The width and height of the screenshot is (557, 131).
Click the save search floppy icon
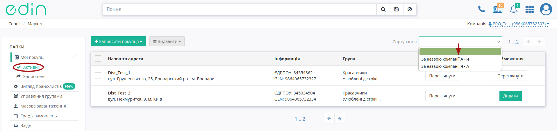tap(396, 9)
